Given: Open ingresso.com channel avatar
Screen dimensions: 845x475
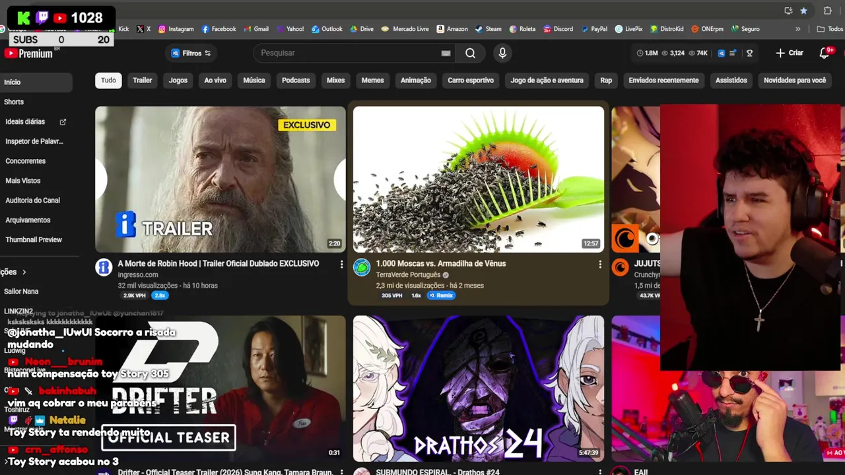Looking at the screenshot, I should tap(104, 267).
